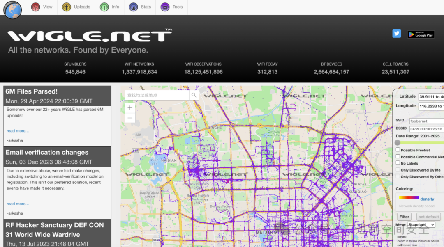Click the map search magnifier icon
Viewport: 444px width, 247px height.
pyautogui.click(x=194, y=95)
